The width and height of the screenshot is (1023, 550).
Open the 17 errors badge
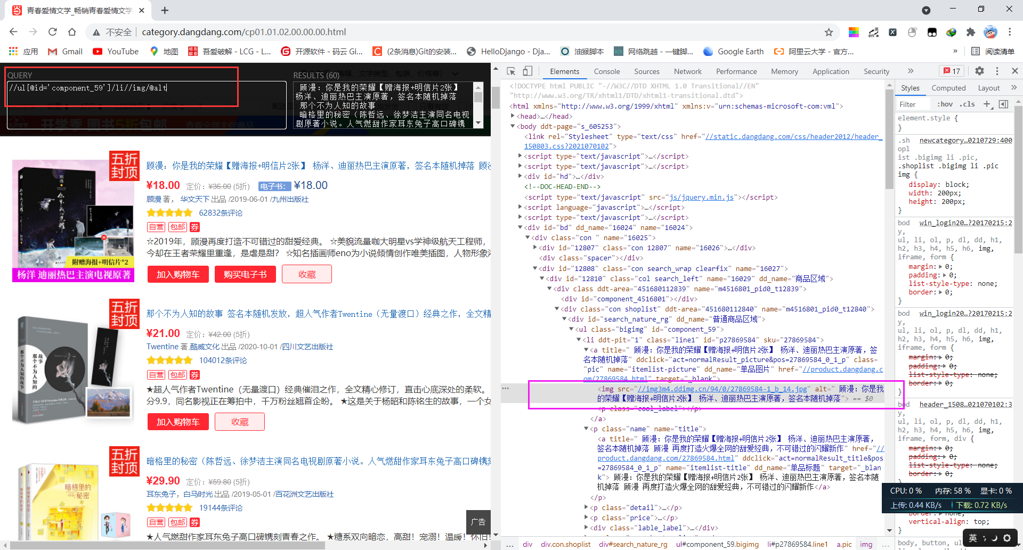952,71
